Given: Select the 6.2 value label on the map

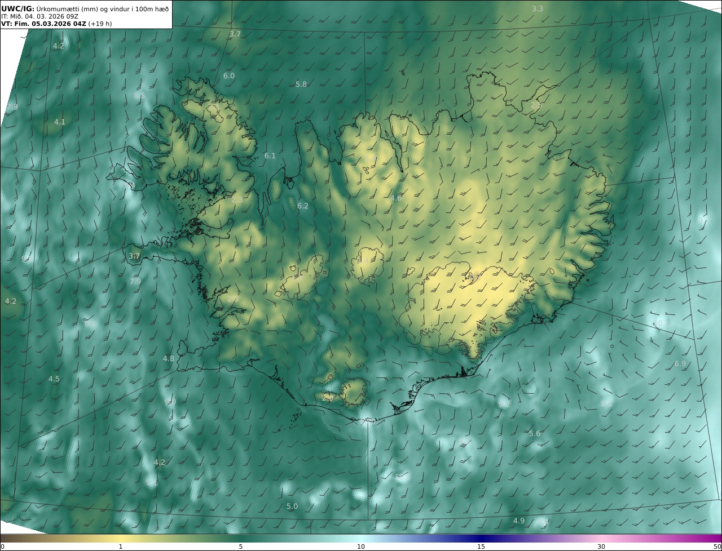Looking at the screenshot, I should click(x=303, y=206).
